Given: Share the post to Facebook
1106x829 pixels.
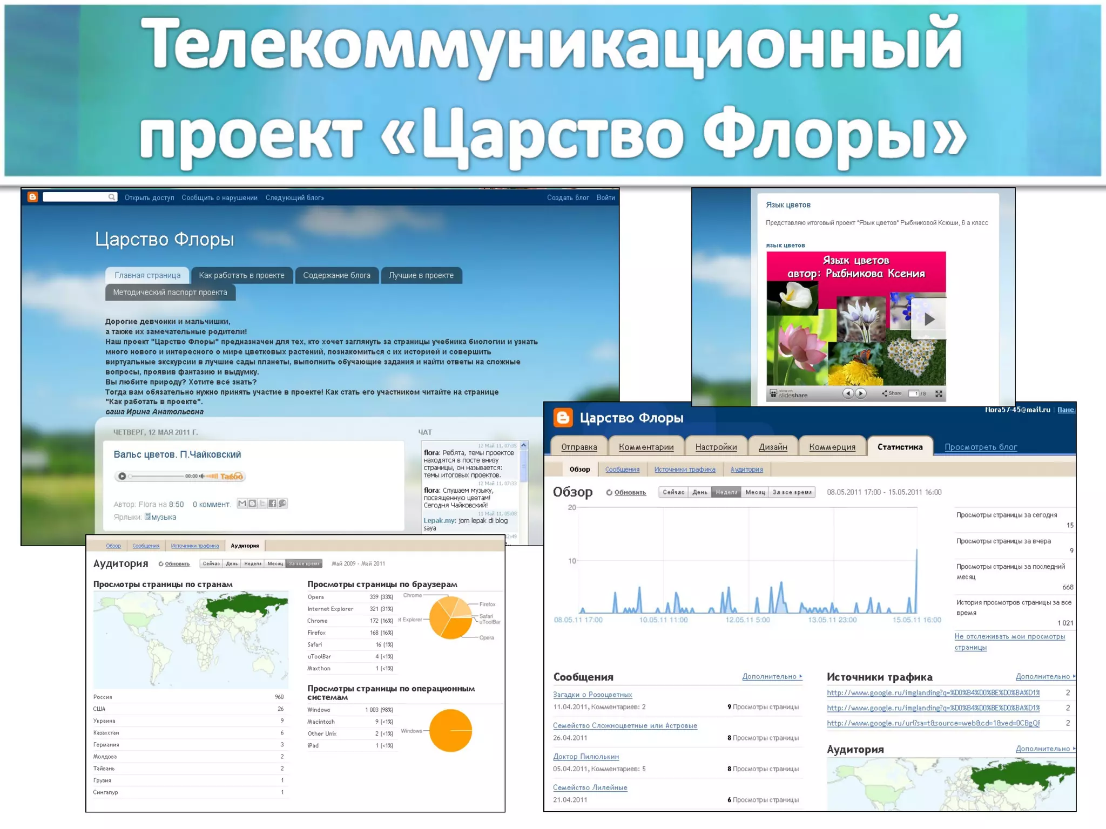Looking at the screenshot, I should 272,504.
